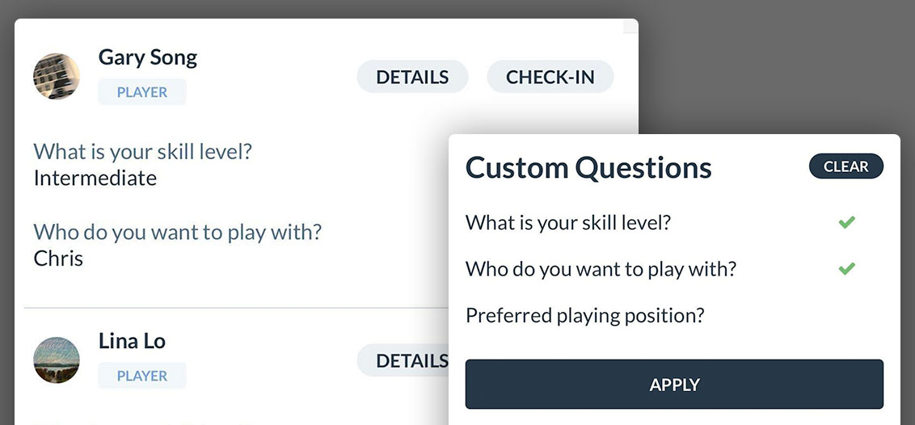The width and height of the screenshot is (915, 425).
Task: Toggle "Who do you want to play with?" filter option
Action: coord(601,269)
